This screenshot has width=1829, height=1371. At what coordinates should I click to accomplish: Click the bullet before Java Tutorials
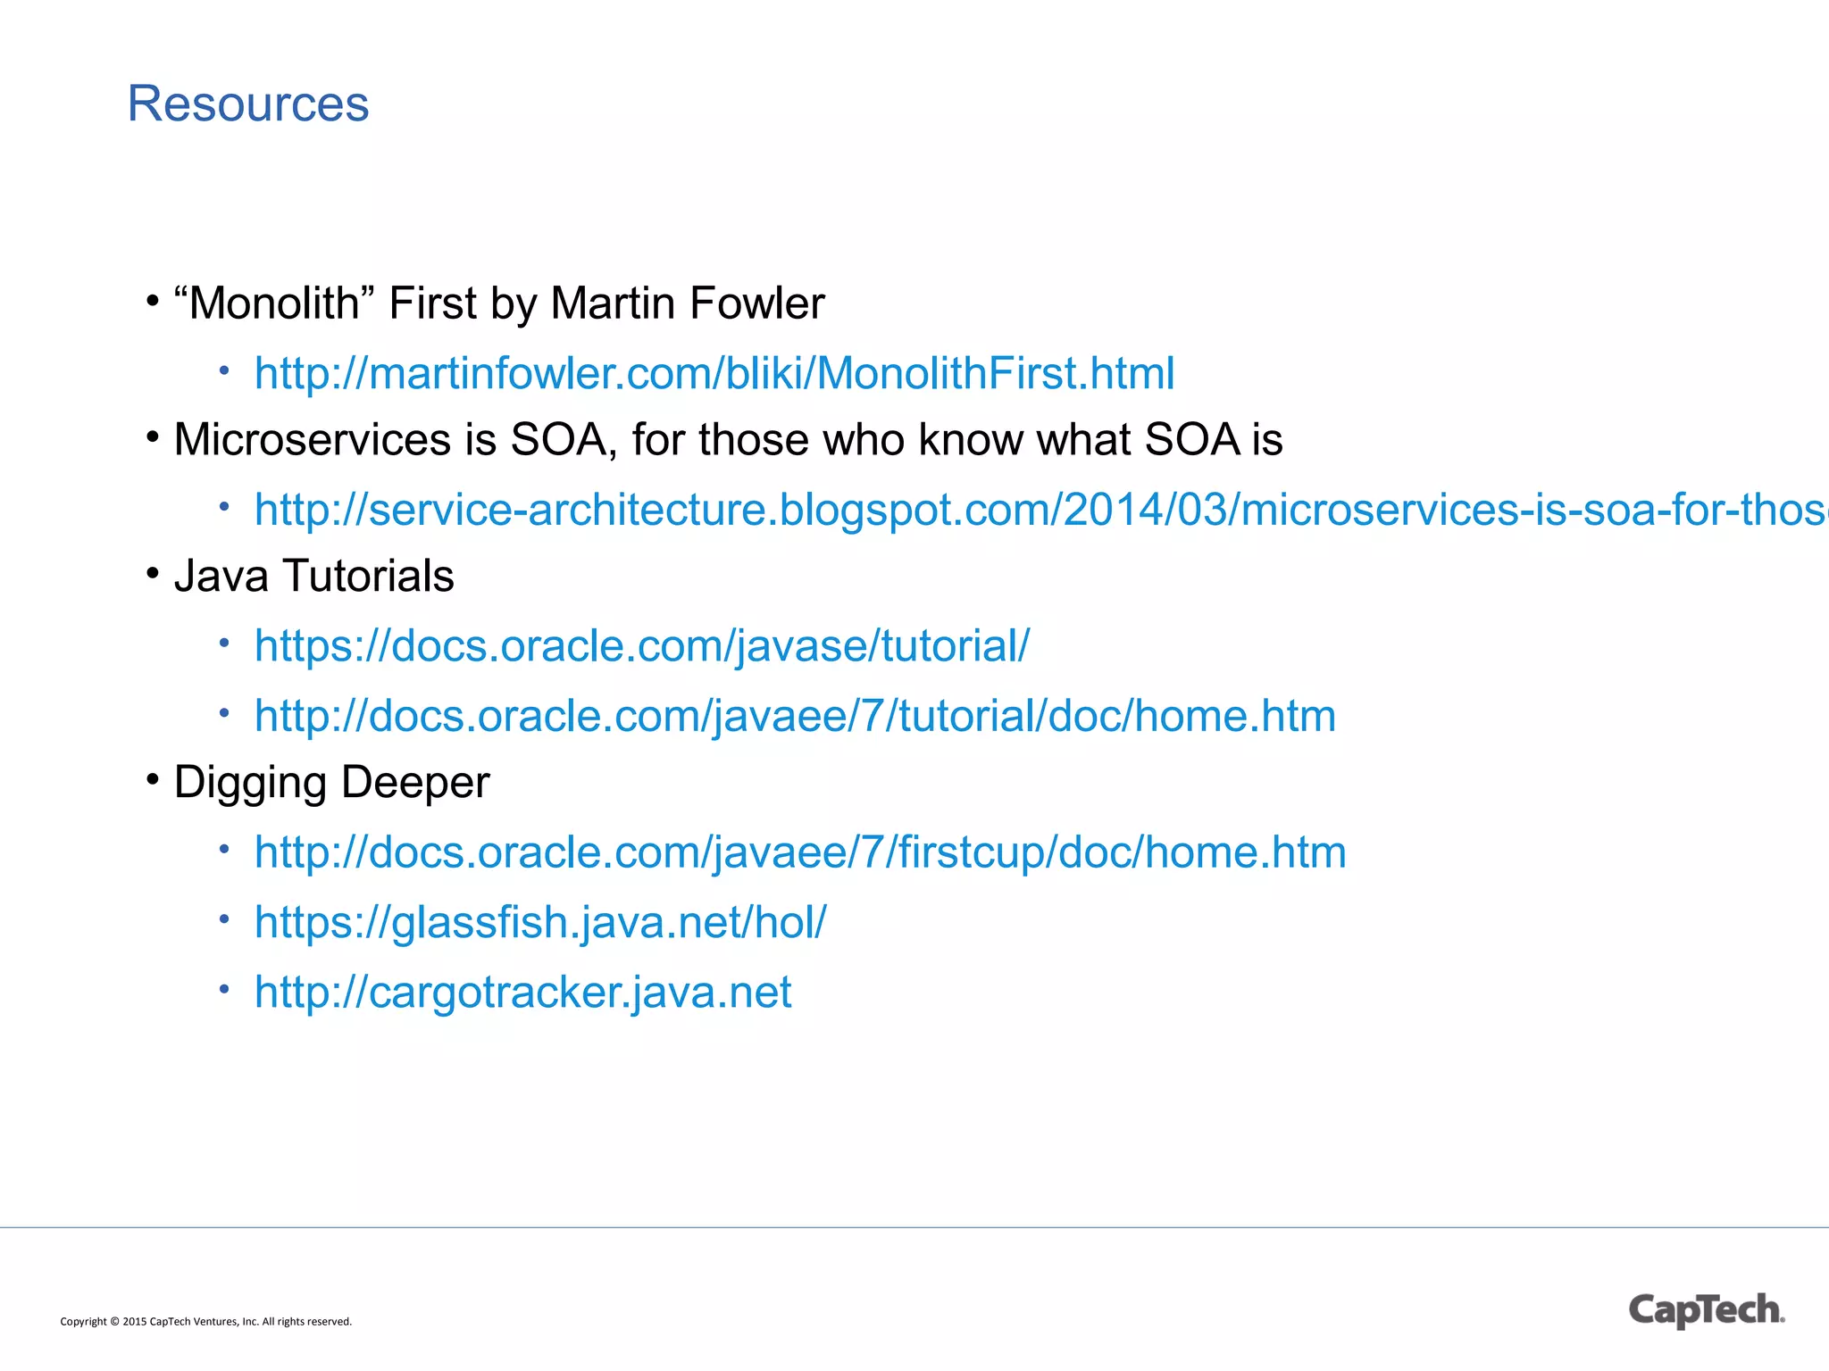coord(153,572)
